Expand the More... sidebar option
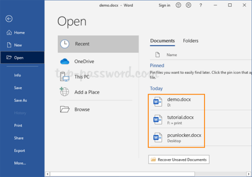The width and height of the screenshot is (252, 177). click(x=20, y=163)
